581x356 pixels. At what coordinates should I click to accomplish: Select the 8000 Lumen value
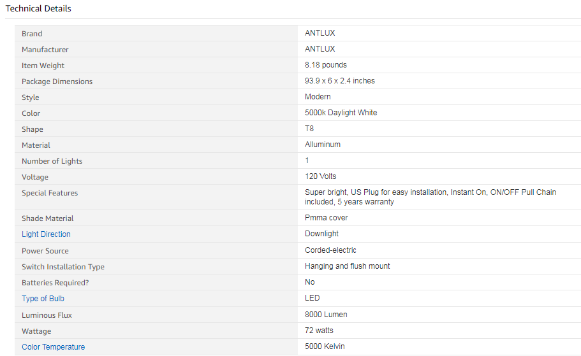[x=326, y=315]
